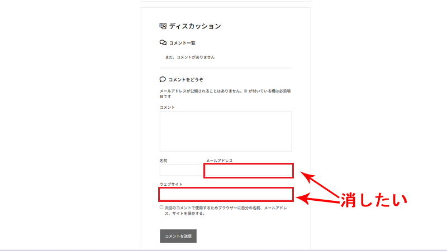This screenshot has width=447, height=251.
Task: Click the Discussion icon beside ディスカッション heading
Action: click(x=163, y=26)
